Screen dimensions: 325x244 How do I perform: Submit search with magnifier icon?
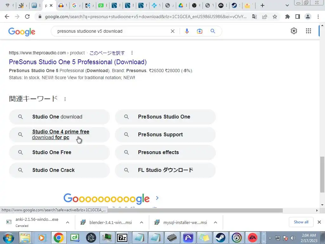click(x=213, y=31)
